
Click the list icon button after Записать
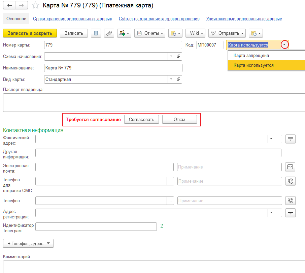coord(96,33)
